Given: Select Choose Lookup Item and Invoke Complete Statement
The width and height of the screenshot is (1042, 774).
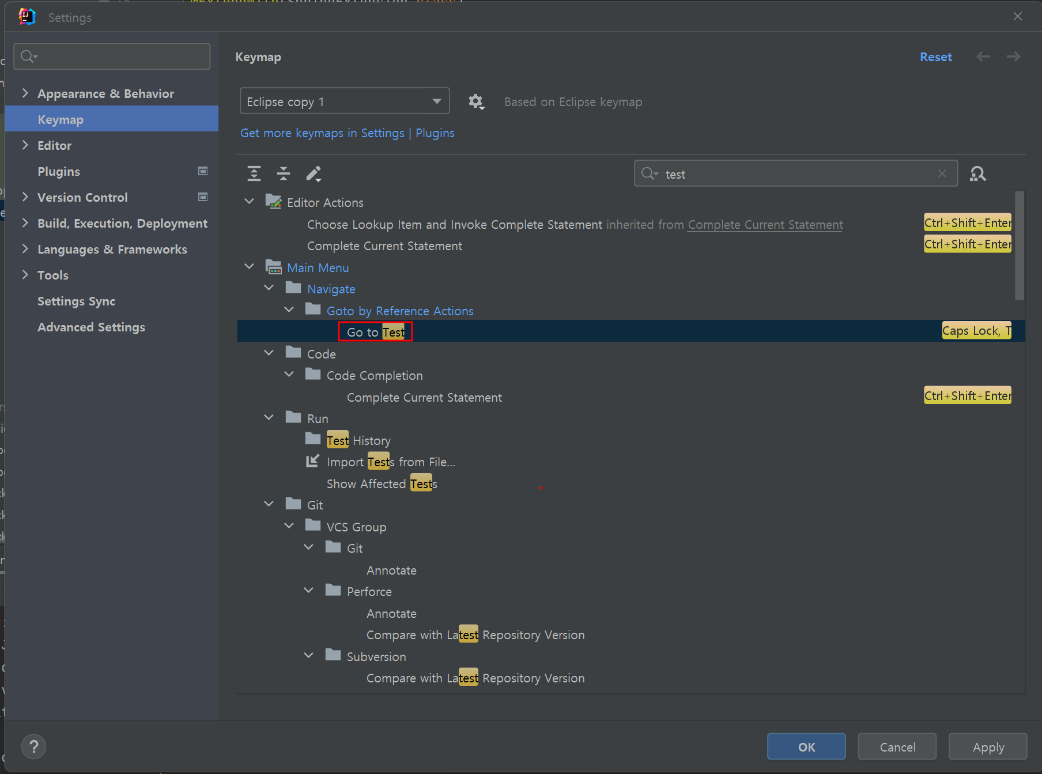Looking at the screenshot, I should (x=454, y=224).
